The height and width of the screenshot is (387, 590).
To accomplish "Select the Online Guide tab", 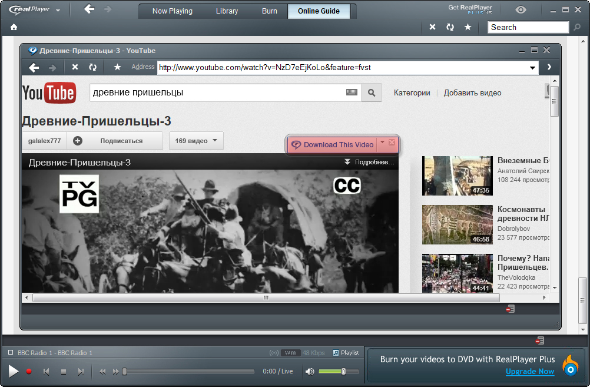I will [x=319, y=11].
